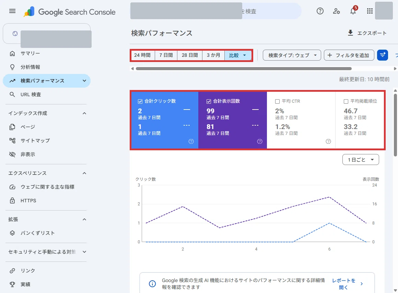Image resolution: width=398 pixels, height=293 pixels.
Task: Open the help question-mark icon in header
Action: point(320,11)
